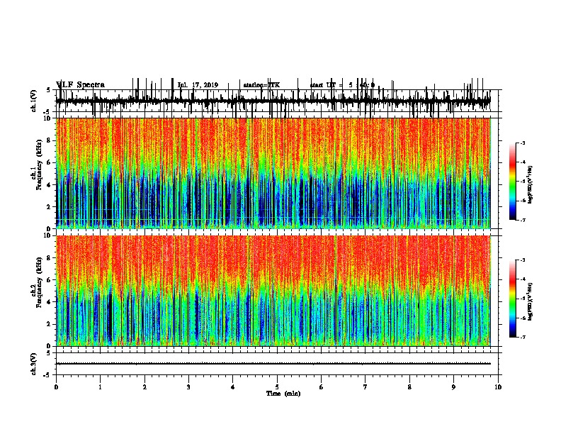561x434 pixels.
Task: Click the "-7" label on ch.2 color bar
Action: pos(522,338)
